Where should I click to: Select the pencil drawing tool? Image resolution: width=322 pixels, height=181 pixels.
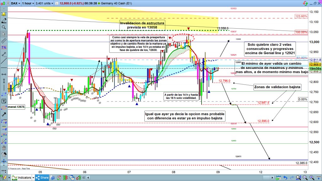[4, 21]
